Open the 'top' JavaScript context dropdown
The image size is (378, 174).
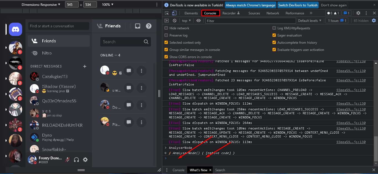point(186,21)
